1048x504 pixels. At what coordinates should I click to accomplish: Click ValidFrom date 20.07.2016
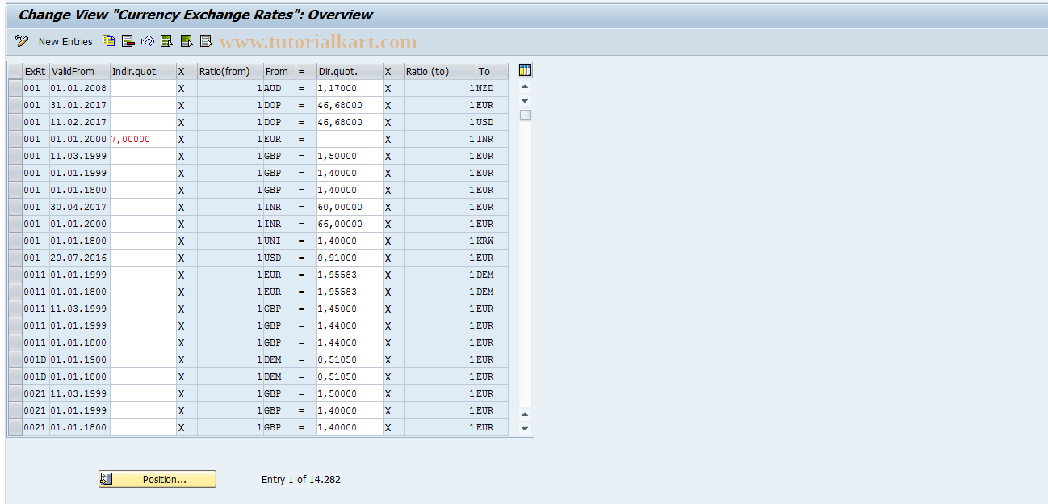pos(79,258)
